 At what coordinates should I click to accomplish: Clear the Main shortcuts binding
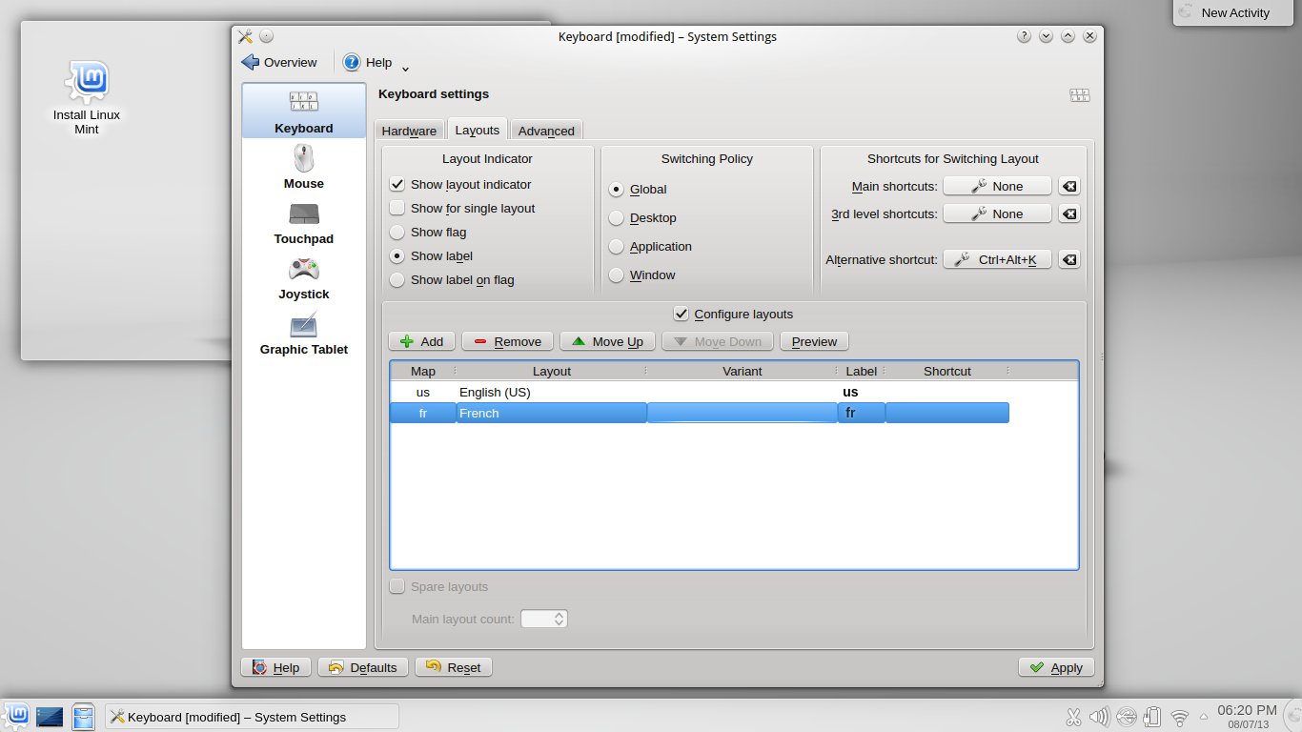coord(1069,187)
